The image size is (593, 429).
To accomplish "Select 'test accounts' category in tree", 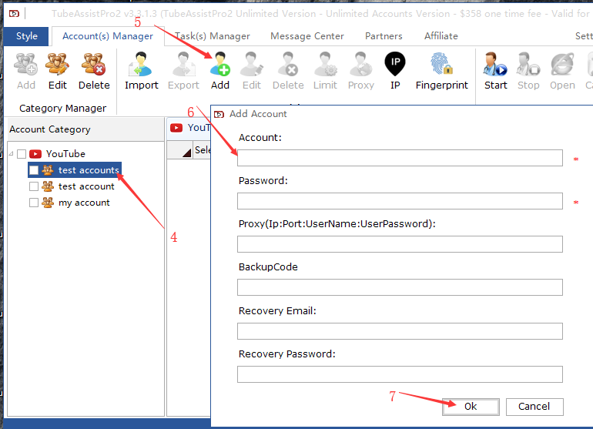I will pyautogui.click(x=89, y=170).
